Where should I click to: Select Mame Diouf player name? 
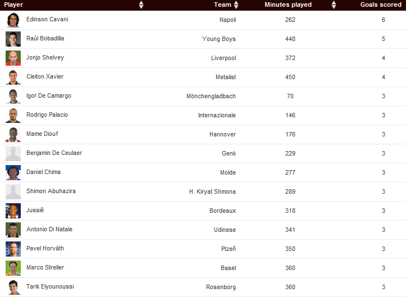(42, 134)
